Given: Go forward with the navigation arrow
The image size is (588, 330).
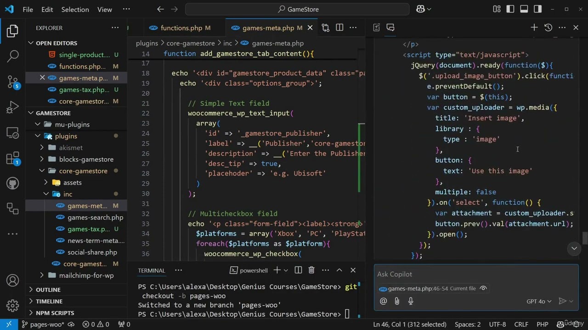Looking at the screenshot, I should 174,9.
